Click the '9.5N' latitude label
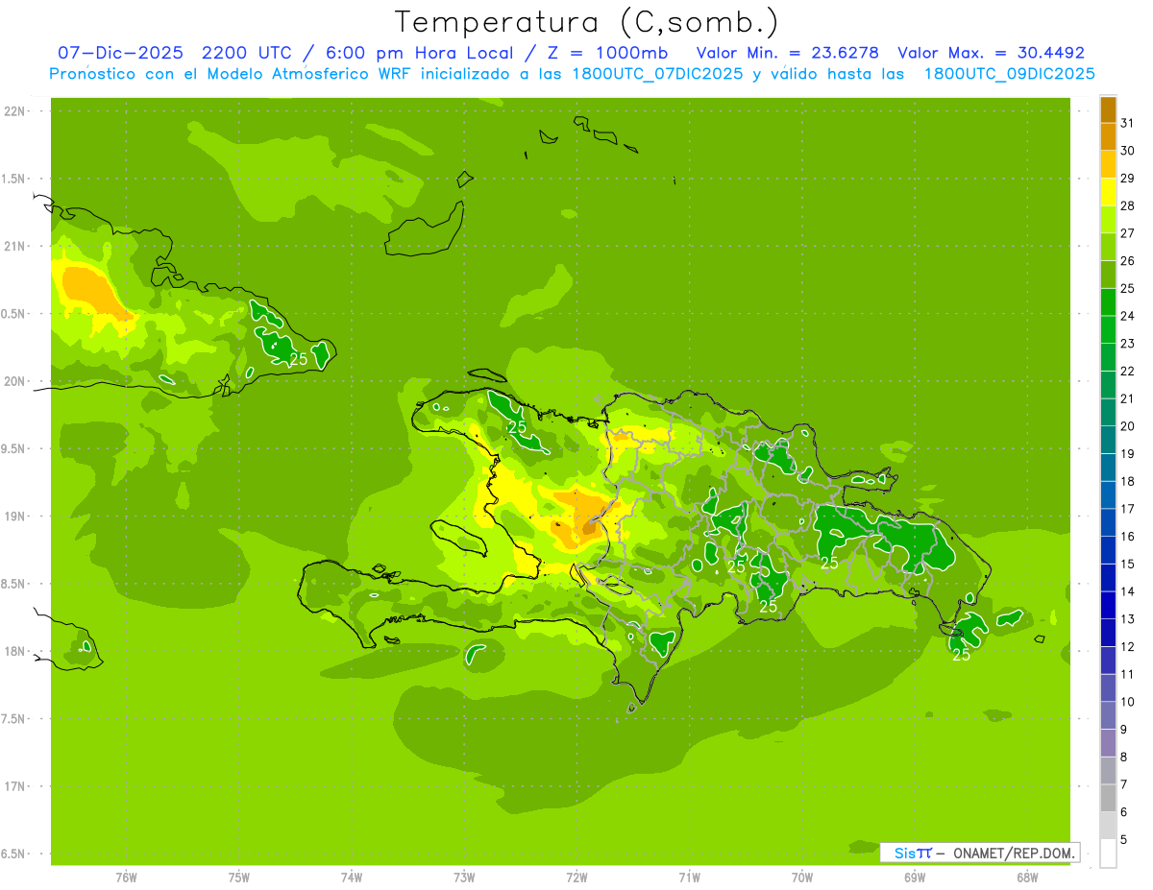This screenshot has height=890, width=1153. click(x=14, y=448)
